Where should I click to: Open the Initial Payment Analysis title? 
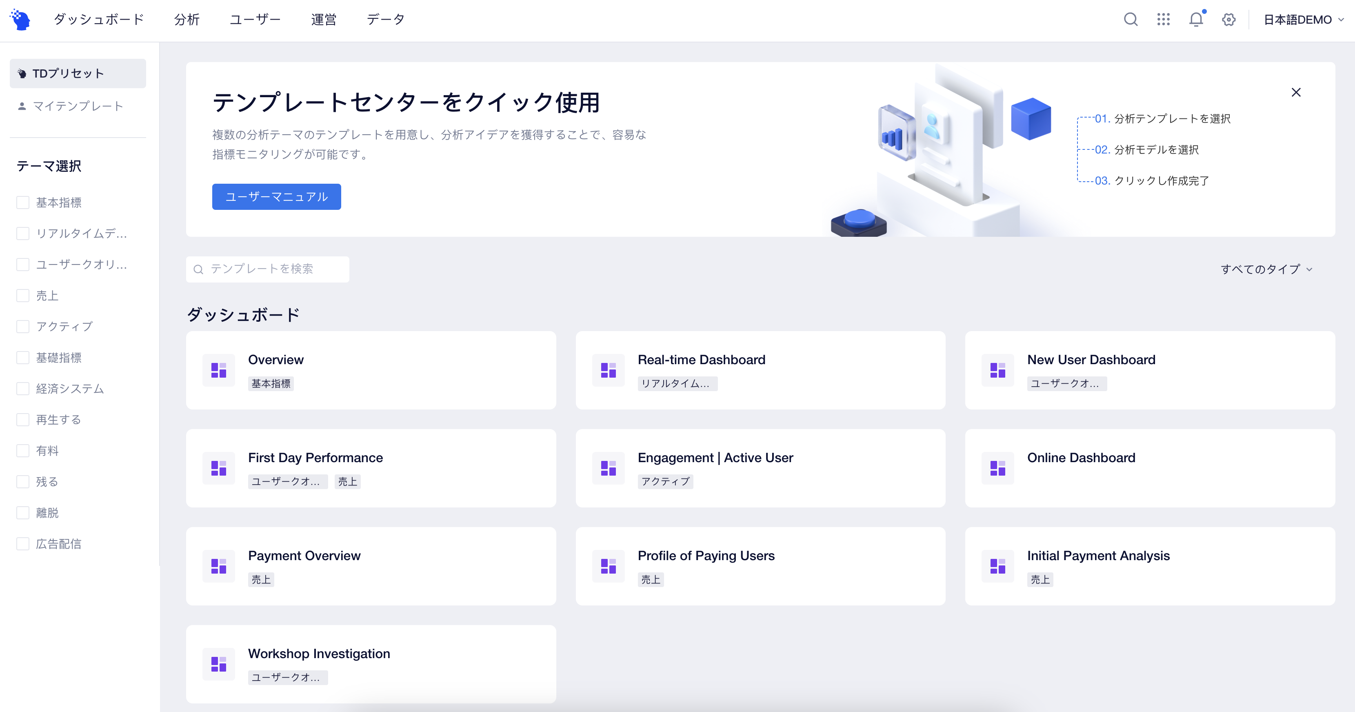coord(1099,556)
